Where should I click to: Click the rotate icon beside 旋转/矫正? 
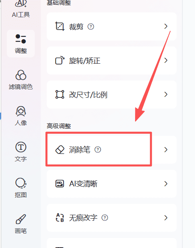pos(60,60)
